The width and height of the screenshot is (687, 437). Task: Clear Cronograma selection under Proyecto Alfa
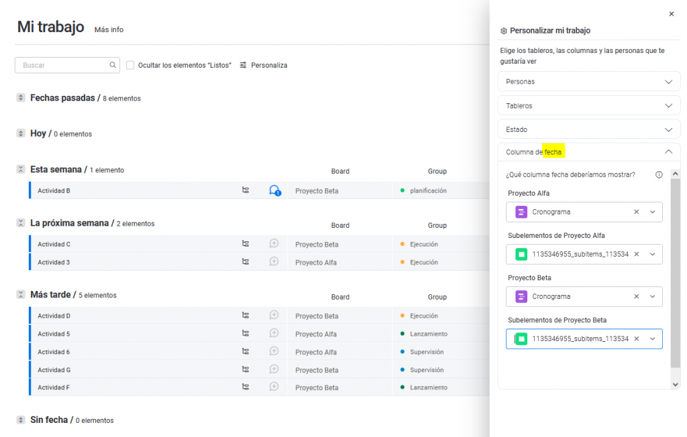(636, 212)
